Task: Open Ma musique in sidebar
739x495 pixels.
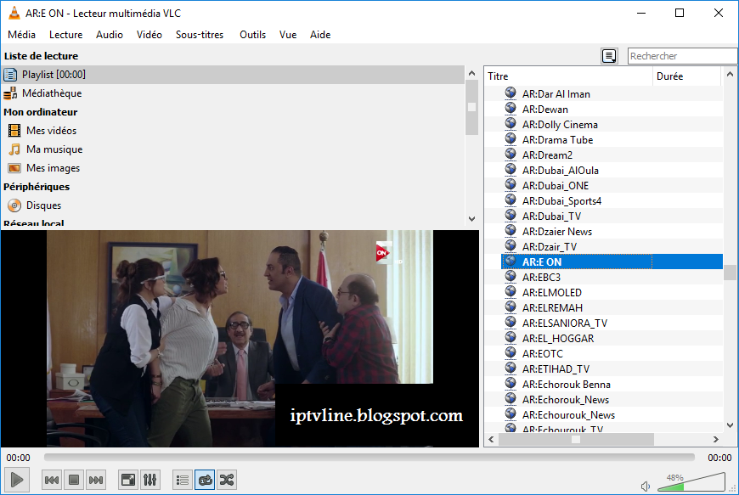Action: (x=233, y=149)
